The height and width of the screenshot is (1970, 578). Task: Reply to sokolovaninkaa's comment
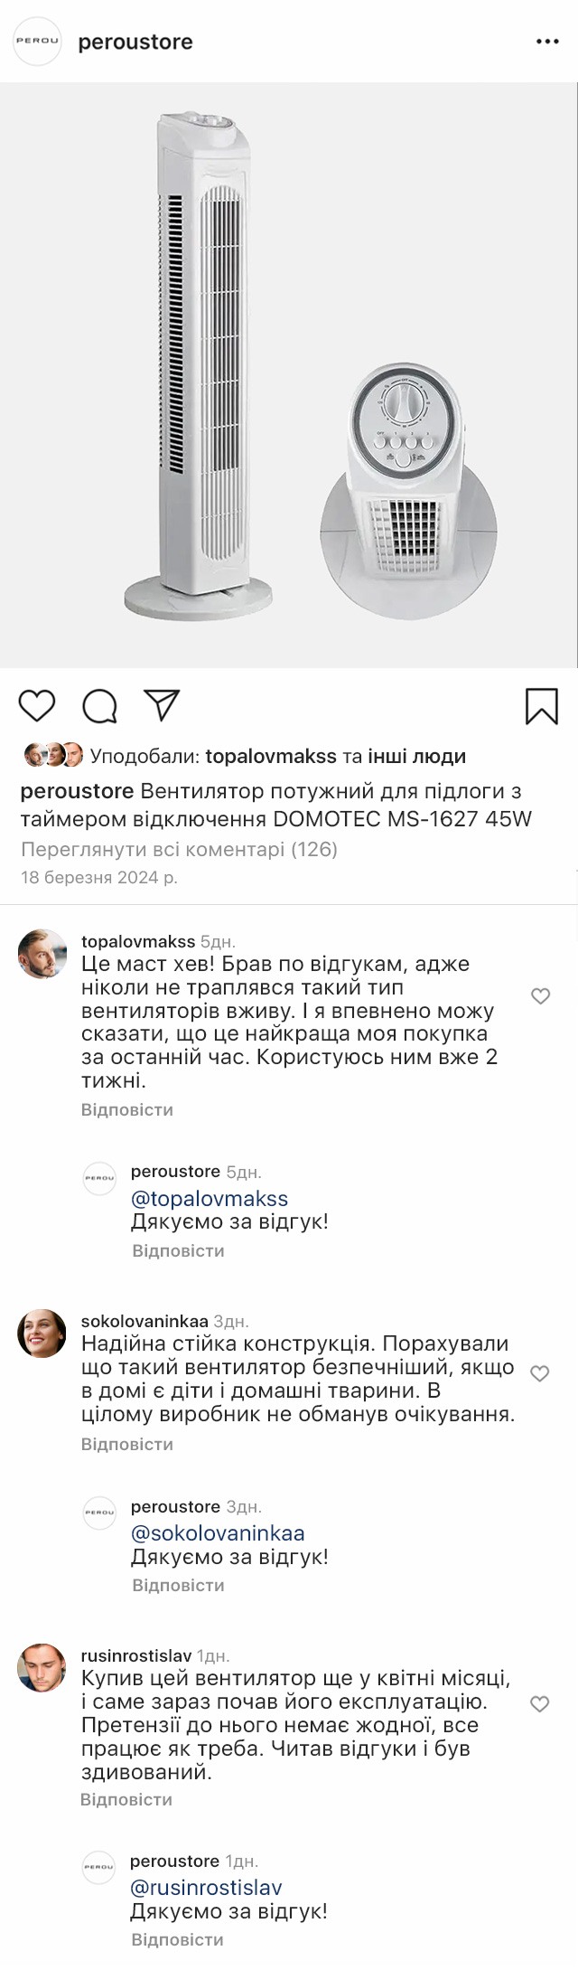click(127, 1444)
